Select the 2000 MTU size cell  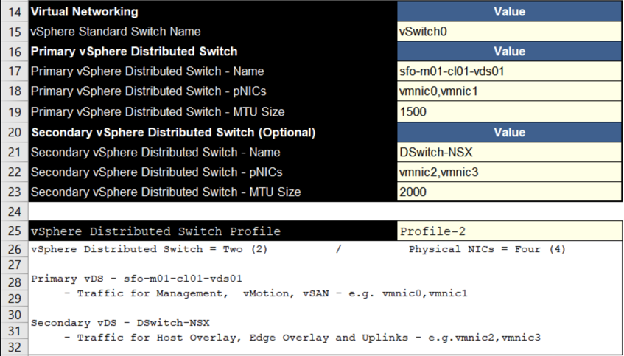508,192
